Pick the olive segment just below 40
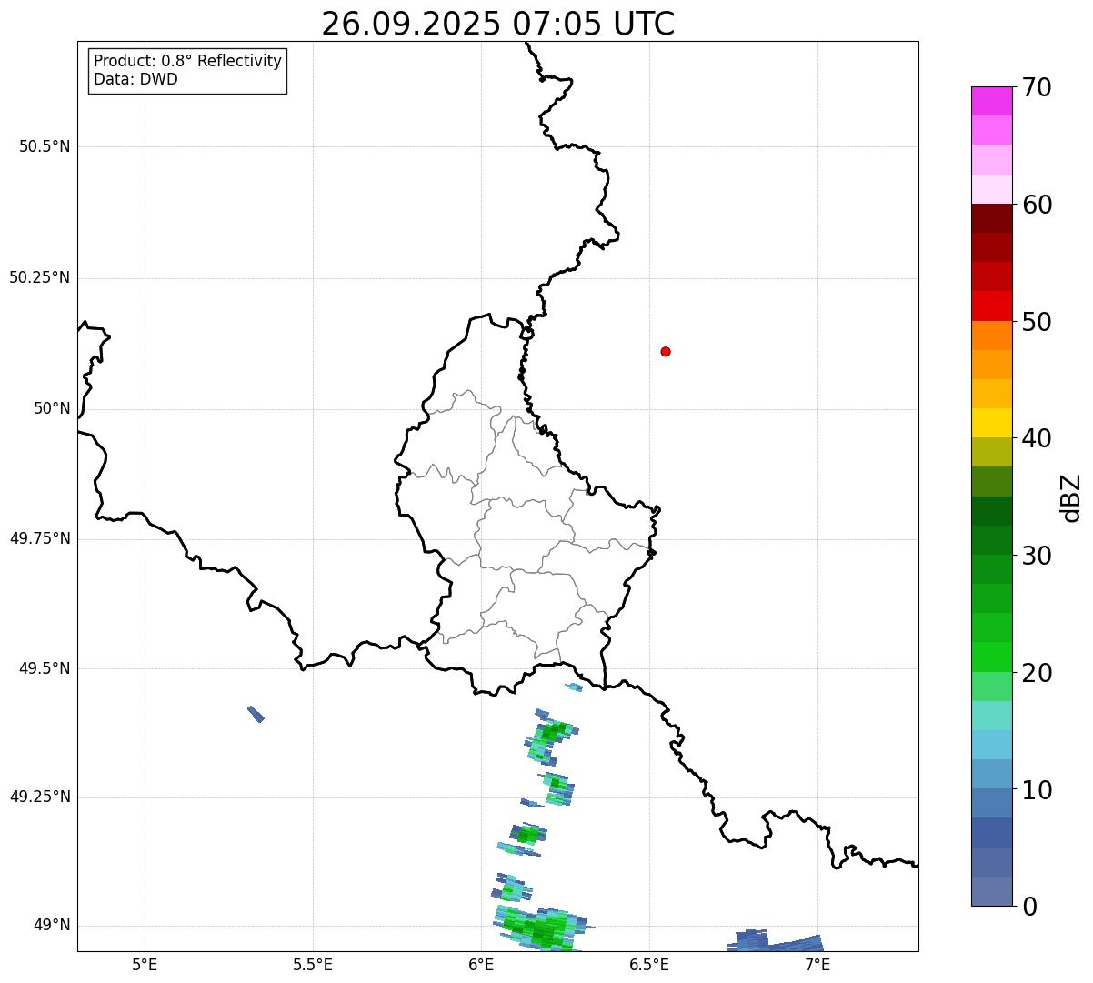The image size is (1093, 983). 991,453
